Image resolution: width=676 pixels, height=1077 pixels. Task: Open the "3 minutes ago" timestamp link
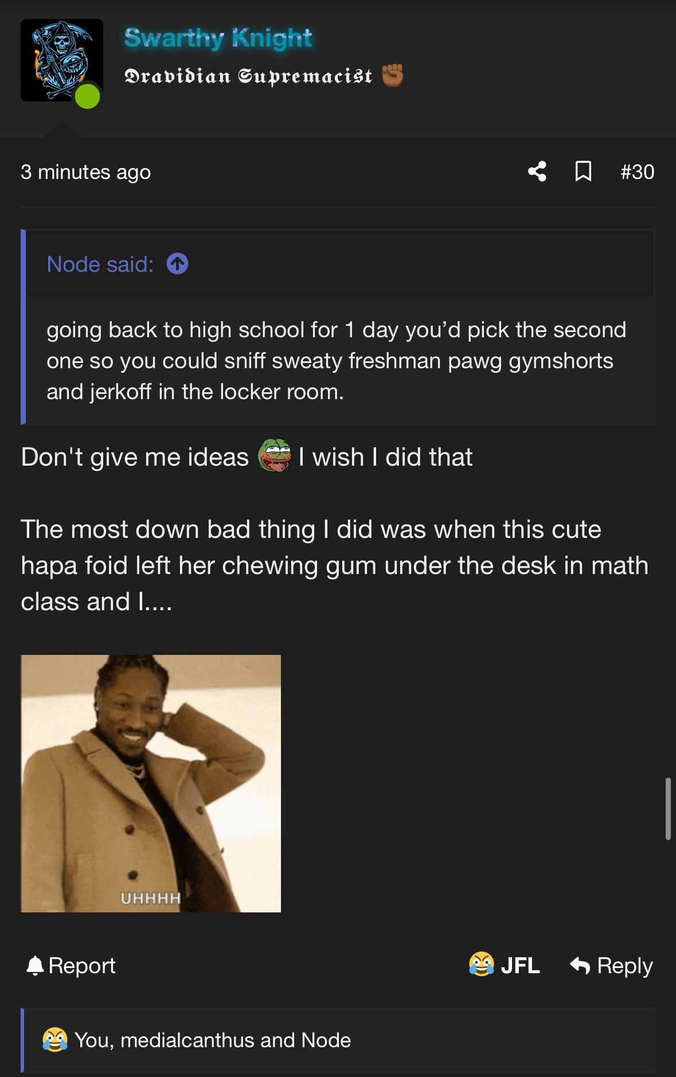85,172
